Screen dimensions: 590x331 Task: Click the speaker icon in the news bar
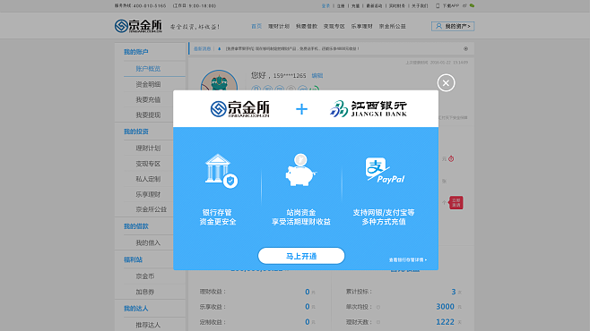coord(220,49)
